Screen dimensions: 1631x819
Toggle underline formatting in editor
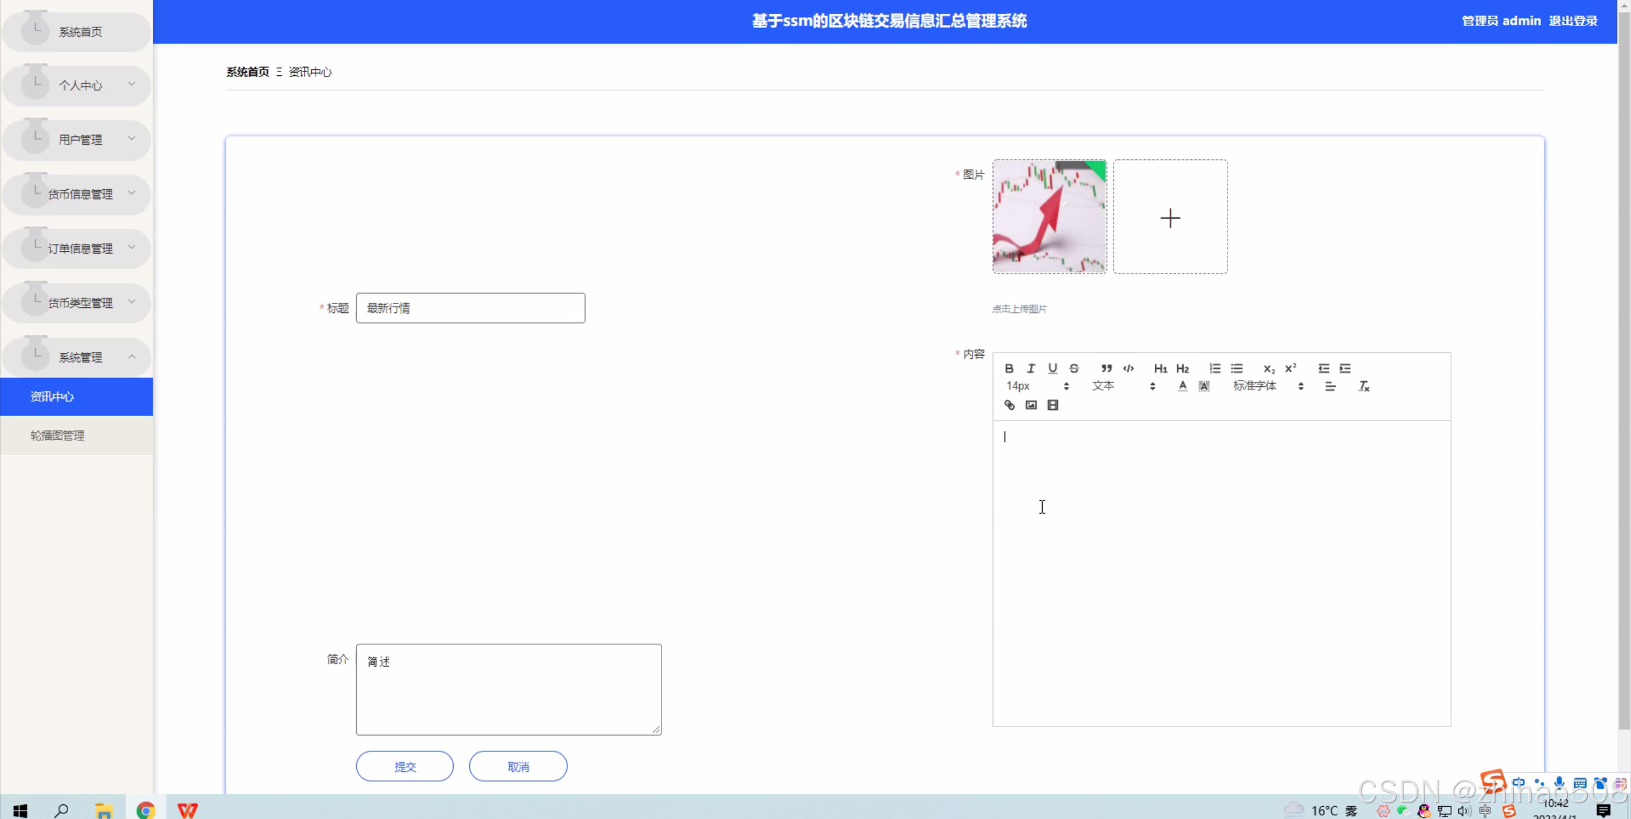pos(1052,368)
